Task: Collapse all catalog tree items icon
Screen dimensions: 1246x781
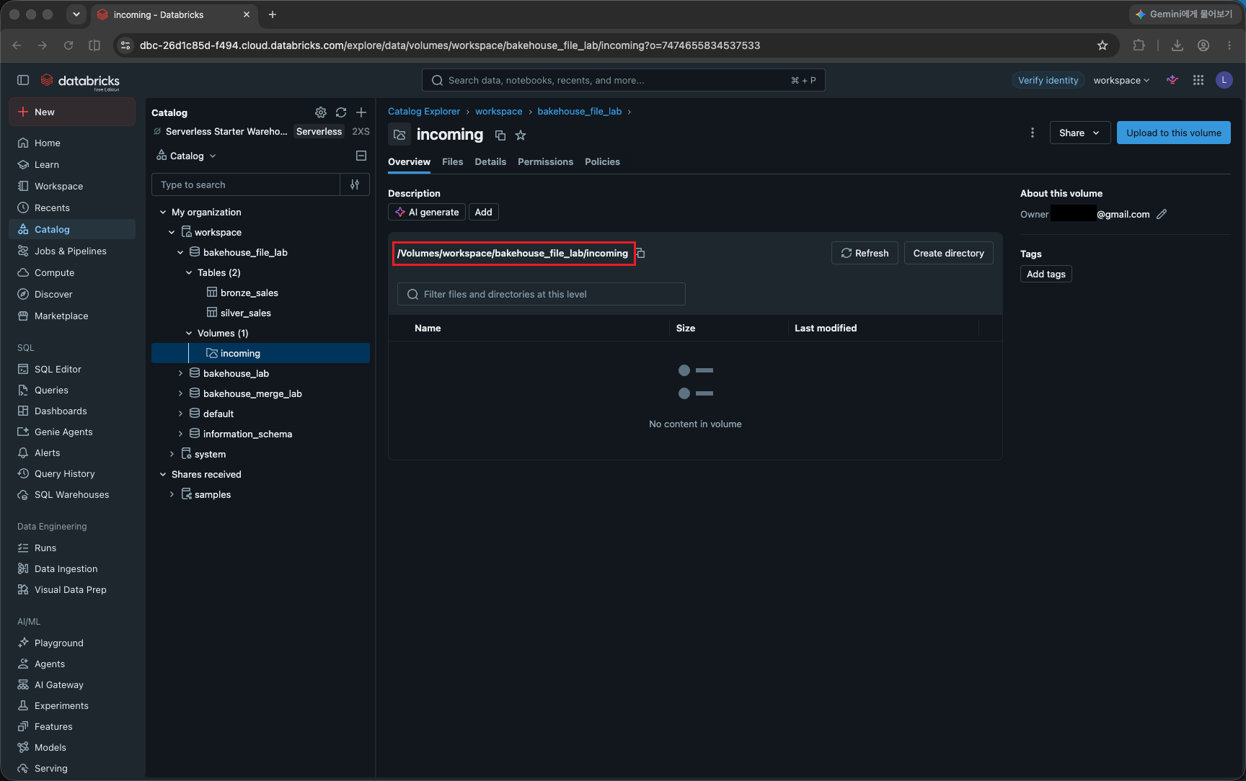Action: click(x=361, y=156)
